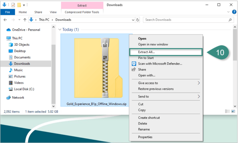
Task: Click the pink Extract contextual tab
Action: click(x=82, y=6)
